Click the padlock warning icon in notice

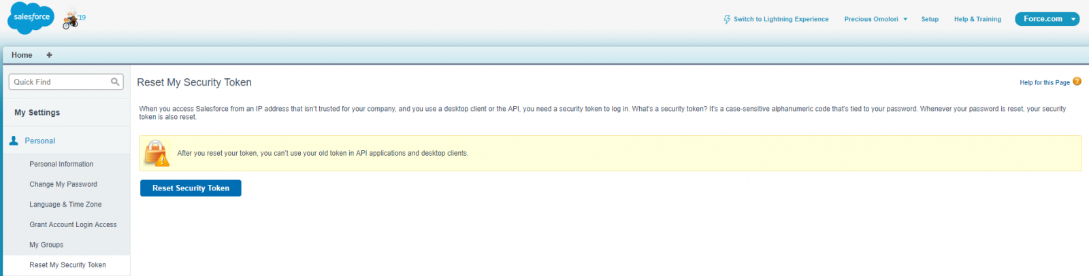(157, 154)
